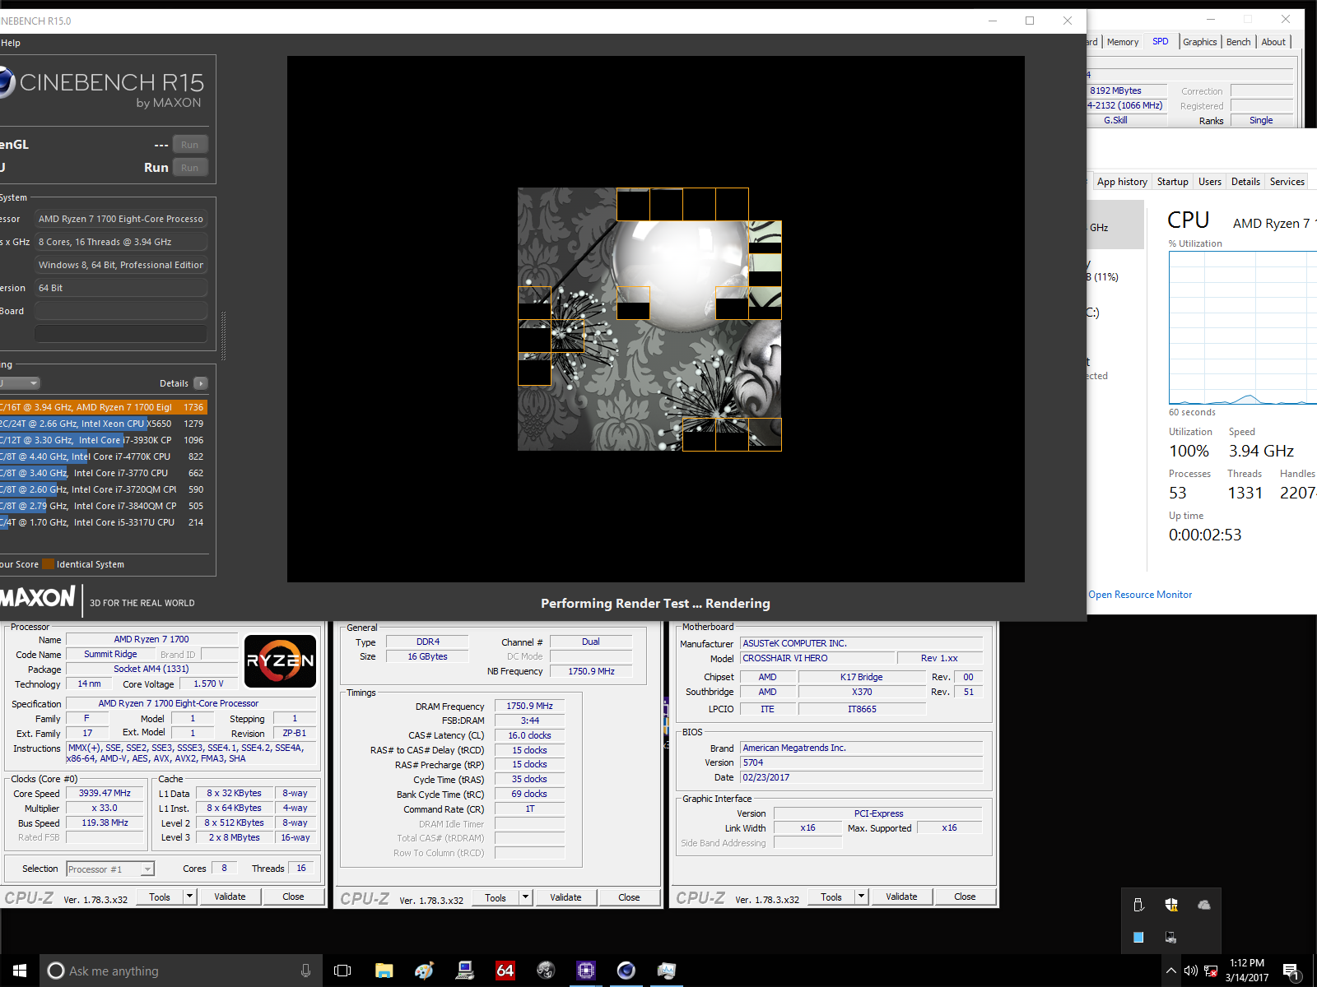Screen dimensions: 1317x987
Task: Click the CPU Run button in Cinebench
Action: [190, 168]
